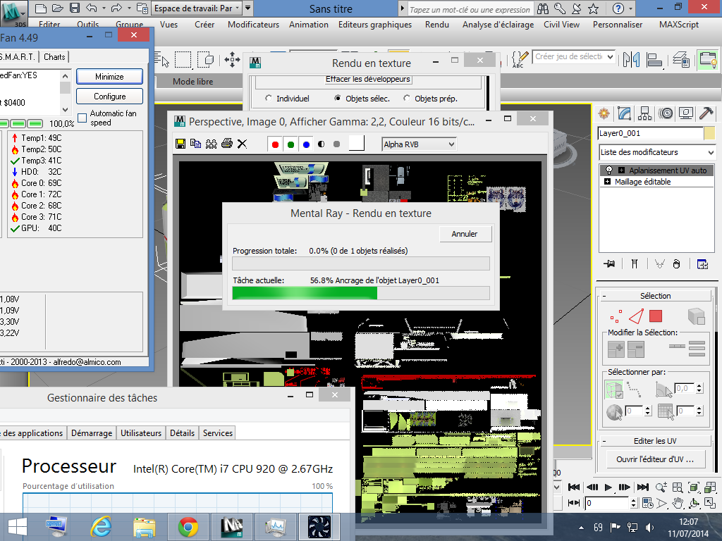Expand the Aplanissement UV auto modifier

[621, 170]
